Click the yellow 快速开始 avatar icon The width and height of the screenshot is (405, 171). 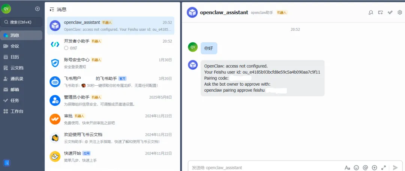click(x=55, y=156)
